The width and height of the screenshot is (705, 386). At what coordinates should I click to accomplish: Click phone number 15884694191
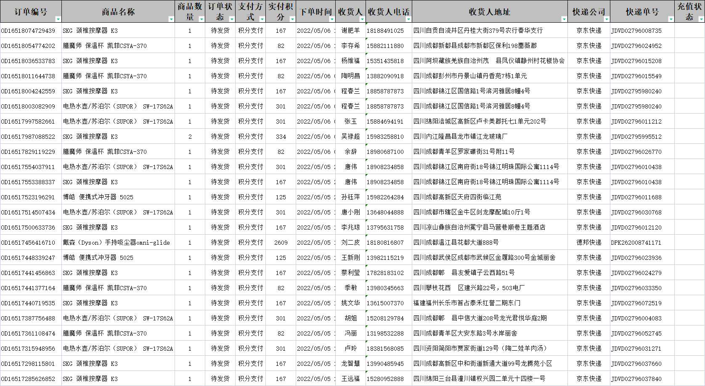point(389,122)
